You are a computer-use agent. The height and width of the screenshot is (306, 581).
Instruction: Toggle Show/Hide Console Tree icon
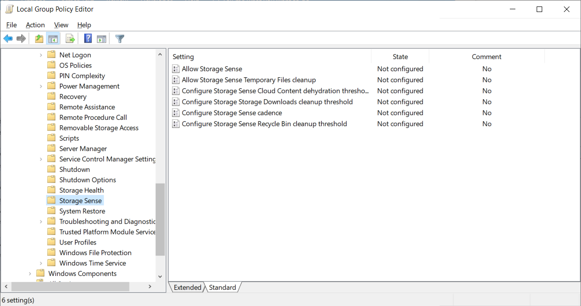(53, 39)
